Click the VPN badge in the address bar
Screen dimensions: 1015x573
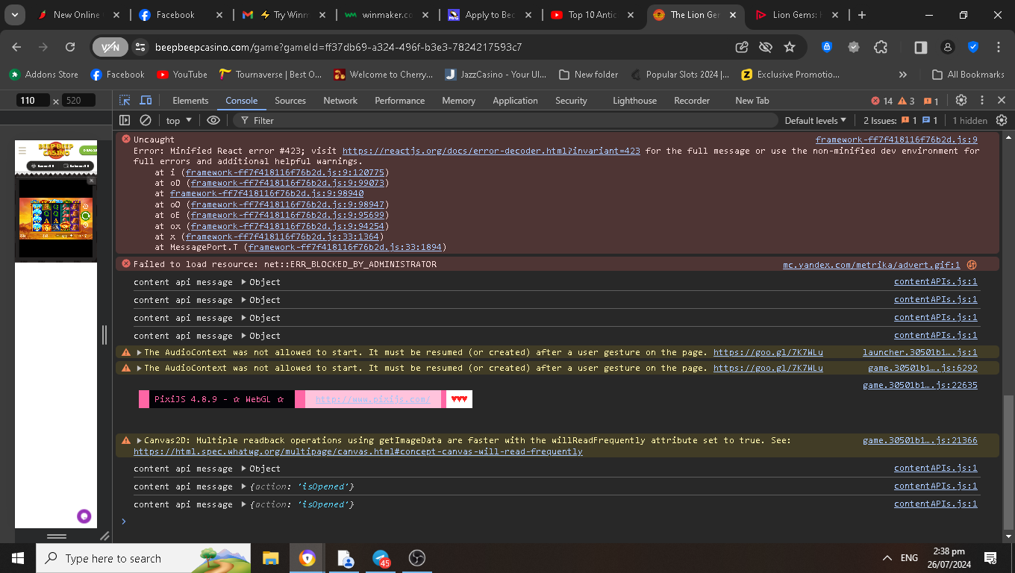110,47
